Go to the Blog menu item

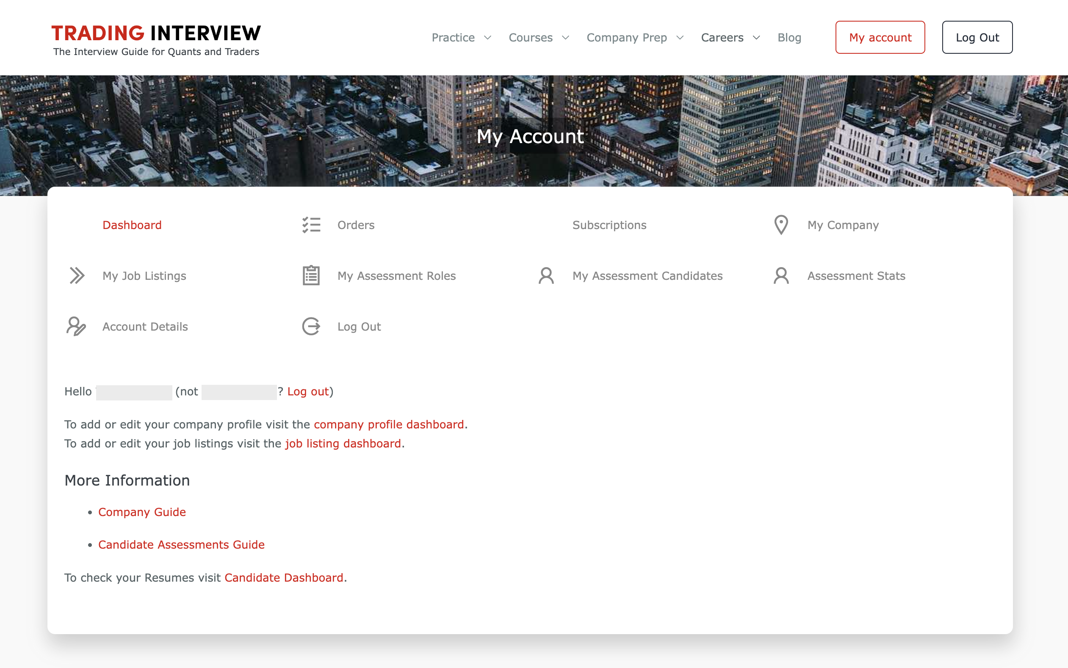[789, 38]
